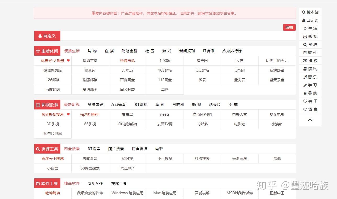Click the star icon beside sidebar 生活

click(305, 28)
